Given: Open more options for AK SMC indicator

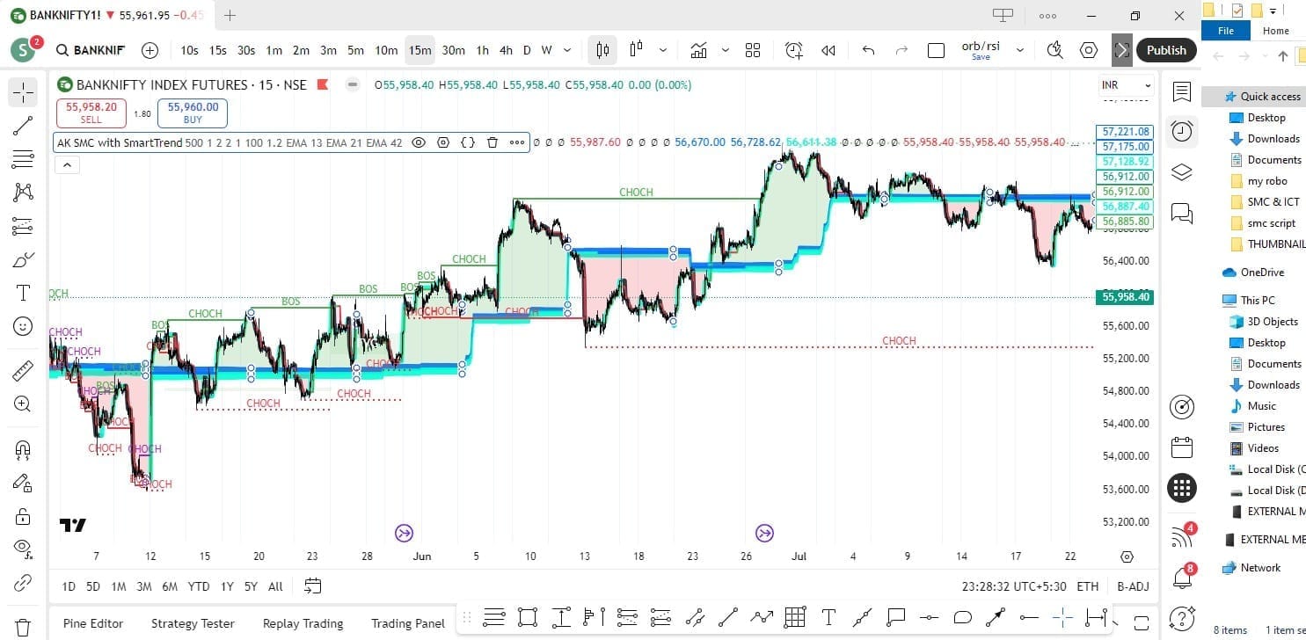Looking at the screenshot, I should coord(517,142).
